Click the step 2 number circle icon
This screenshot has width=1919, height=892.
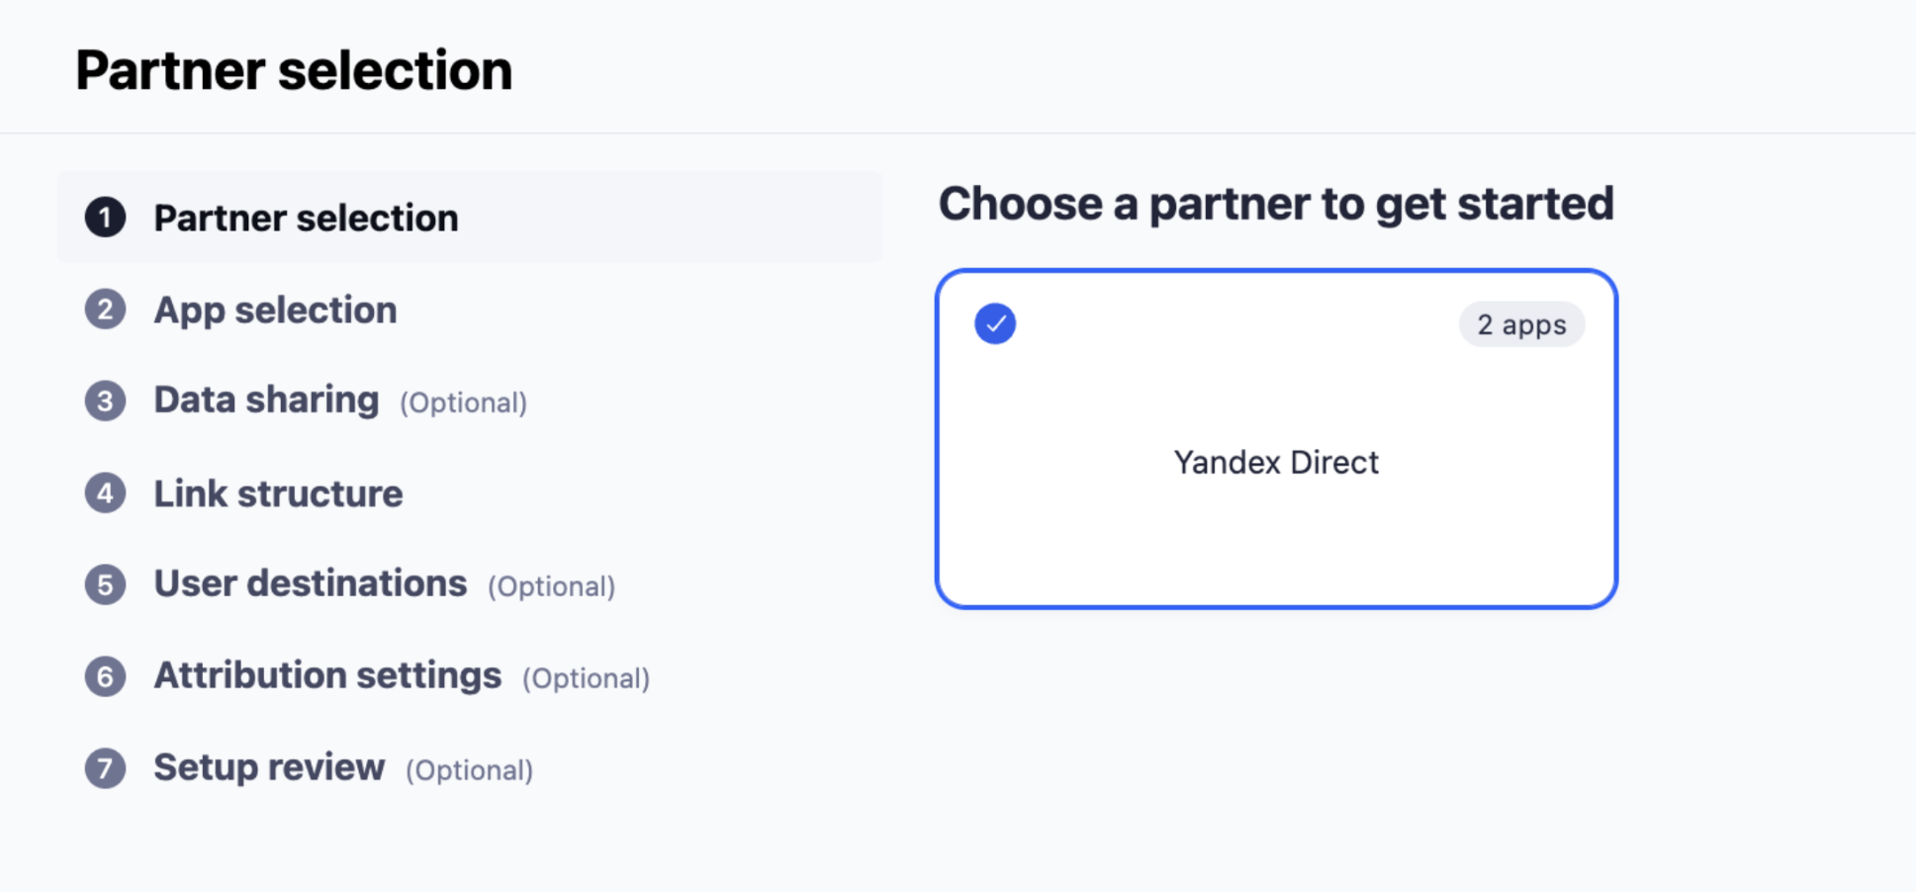105,310
